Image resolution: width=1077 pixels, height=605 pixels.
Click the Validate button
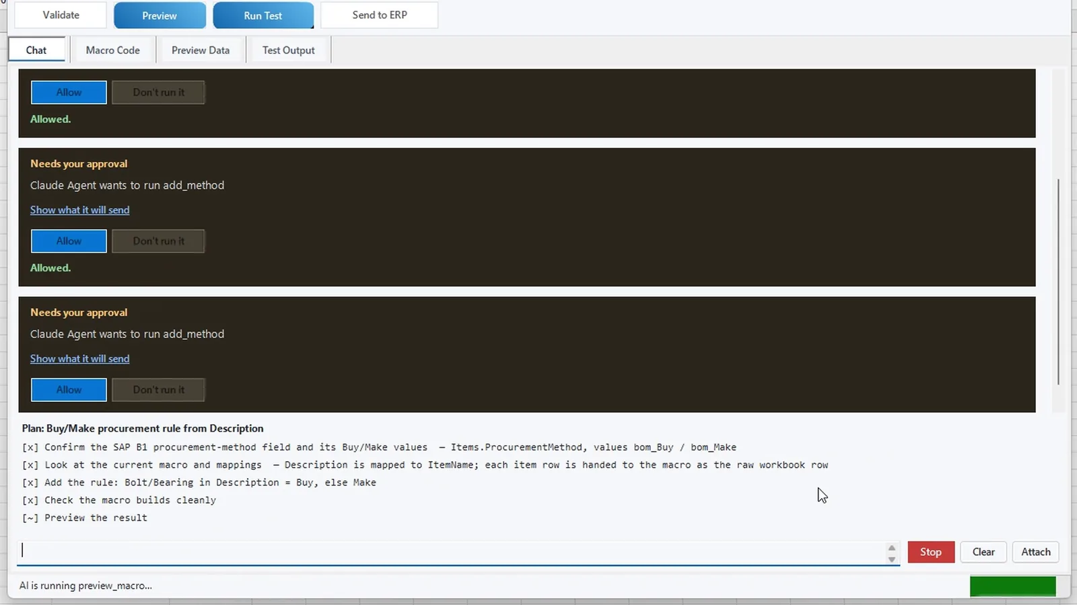click(61, 15)
